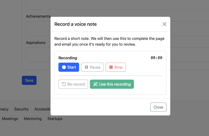Open the Meetings footer link
Screen dimensions: 209x136
10,119
